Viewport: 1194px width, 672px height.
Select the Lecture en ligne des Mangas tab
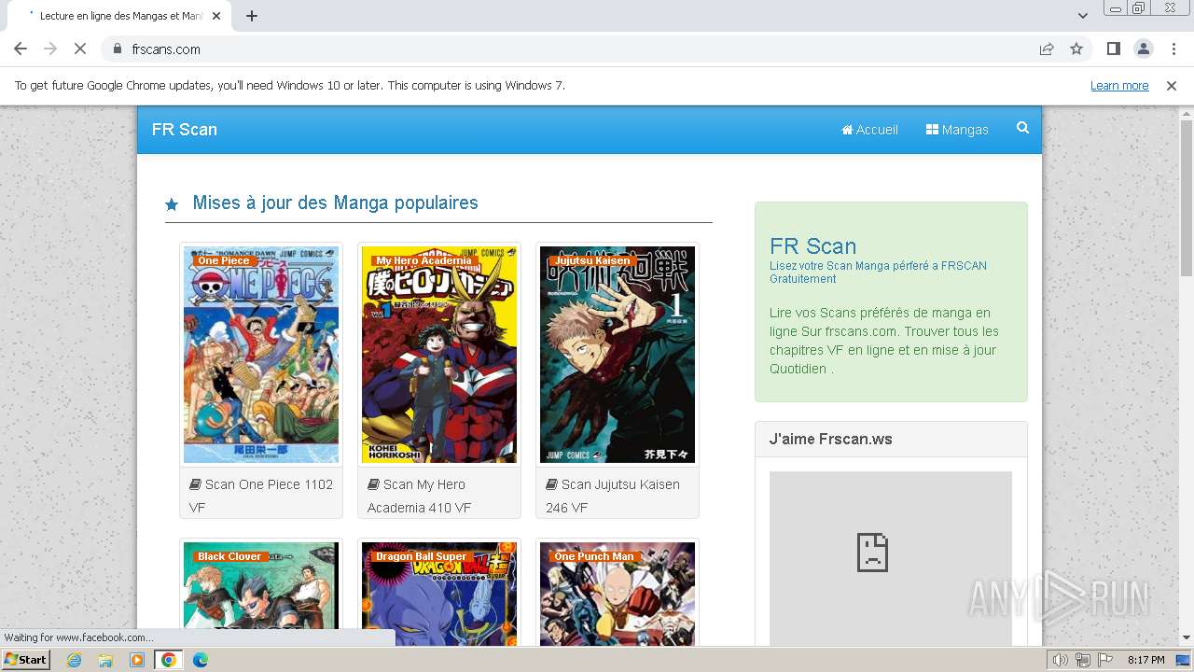tap(121, 16)
